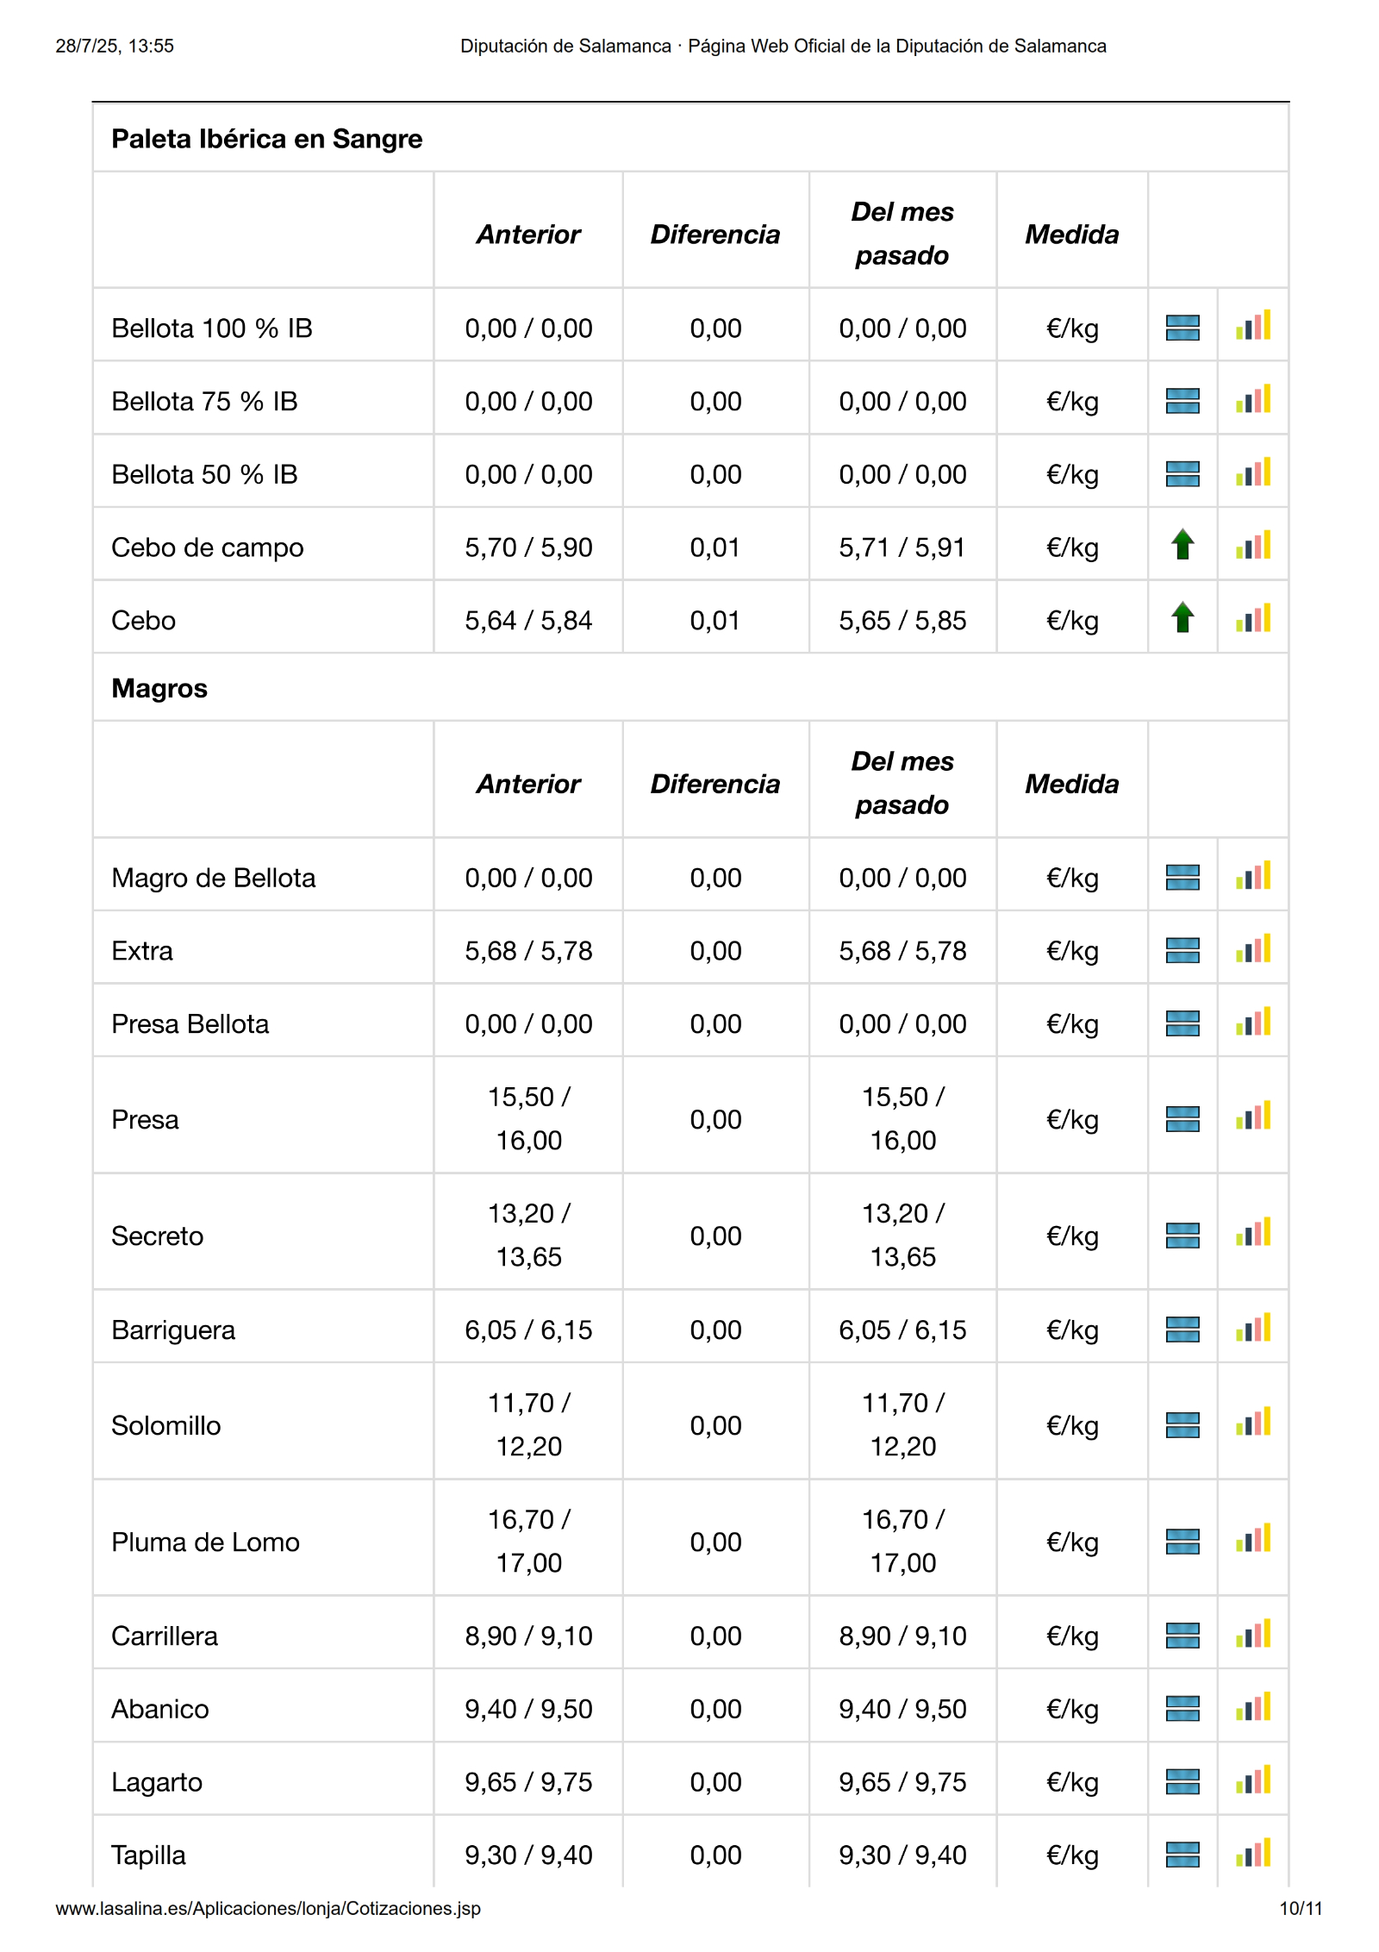Click the Diputación de Salamanca page title header
Viewport: 1379px width, 1952px height.
(x=783, y=46)
